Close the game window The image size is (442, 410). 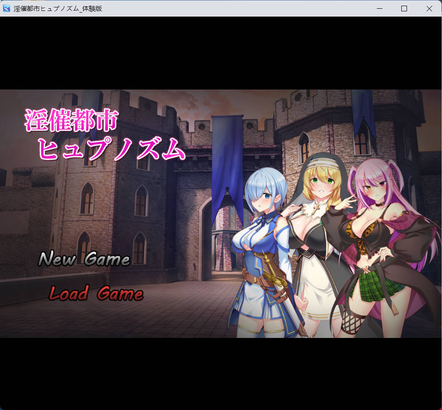429,8
